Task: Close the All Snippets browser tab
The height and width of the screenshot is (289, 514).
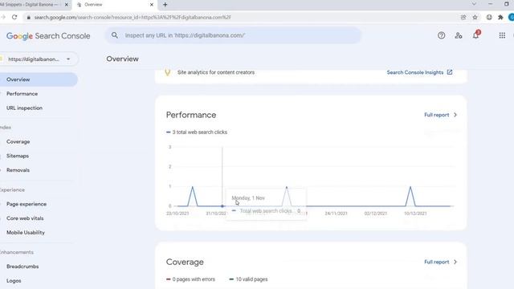Action: click(x=66, y=5)
